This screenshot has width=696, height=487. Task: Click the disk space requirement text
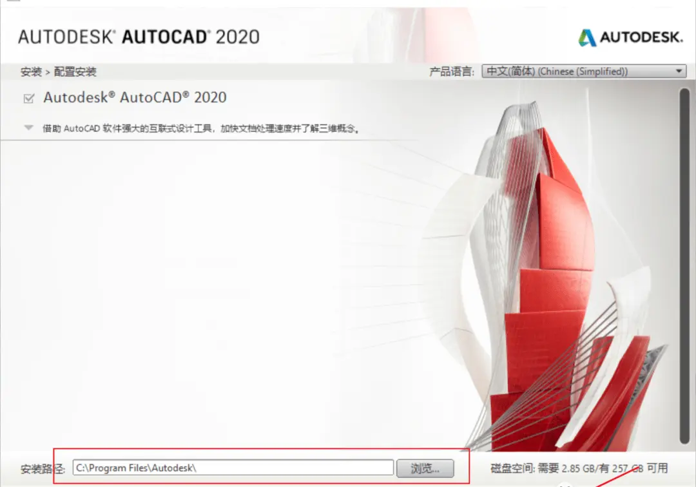coord(579,468)
